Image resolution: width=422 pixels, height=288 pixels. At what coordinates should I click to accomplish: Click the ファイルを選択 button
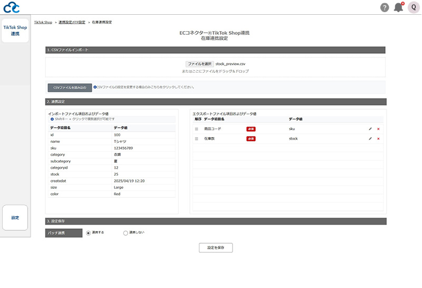pyautogui.click(x=199, y=63)
